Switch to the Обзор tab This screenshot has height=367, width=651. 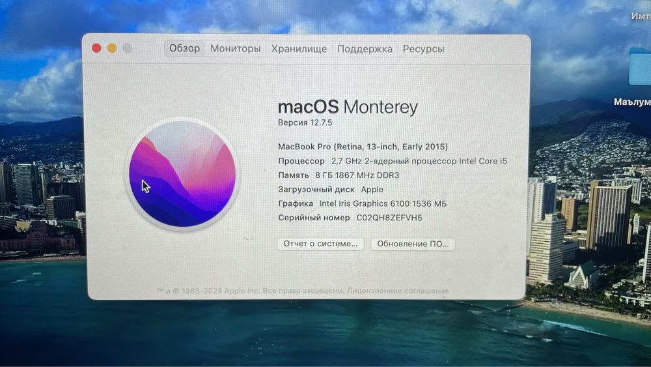pyautogui.click(x=184, y=48)
